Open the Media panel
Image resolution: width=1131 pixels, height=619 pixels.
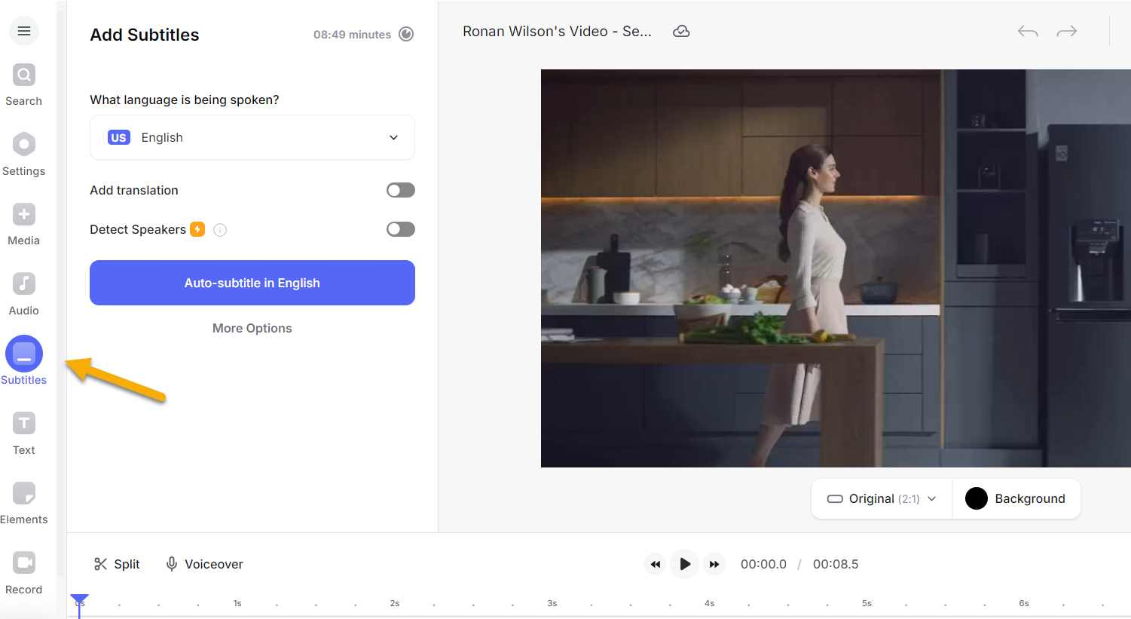coord(24,224)
